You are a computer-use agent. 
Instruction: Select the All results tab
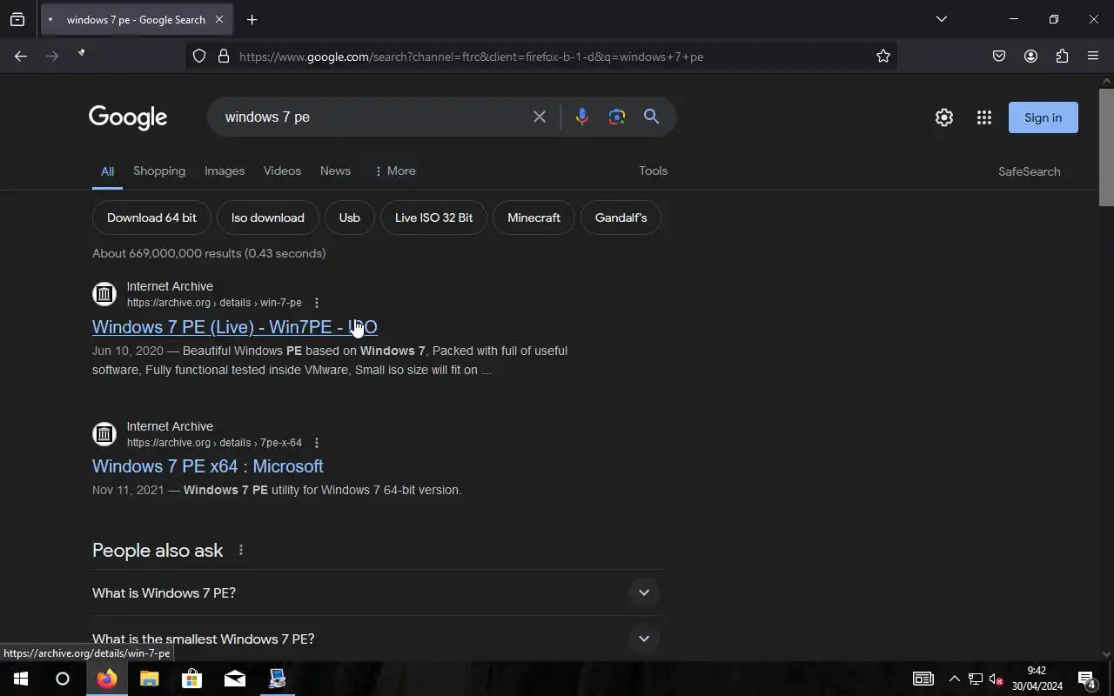tap(107, 171)
